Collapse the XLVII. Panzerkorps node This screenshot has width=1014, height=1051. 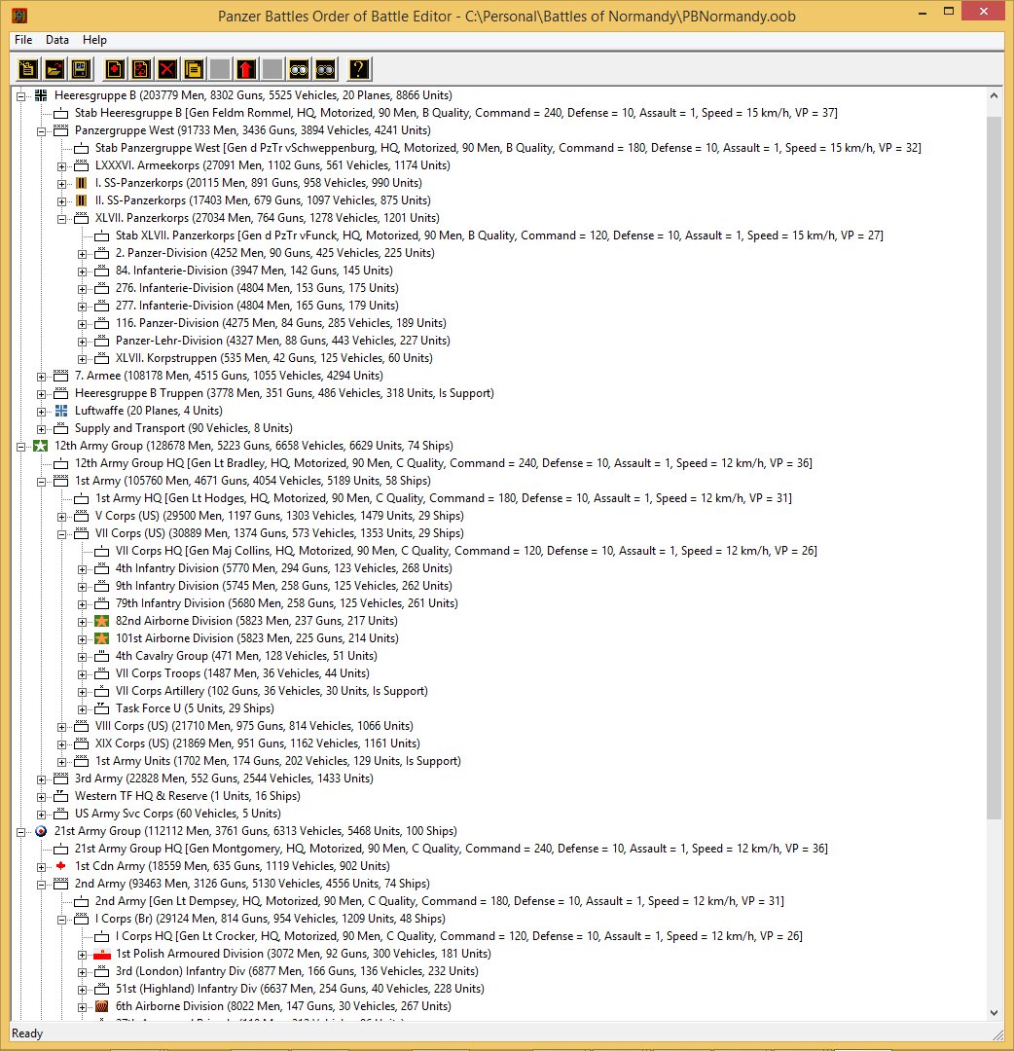(61, 219)
